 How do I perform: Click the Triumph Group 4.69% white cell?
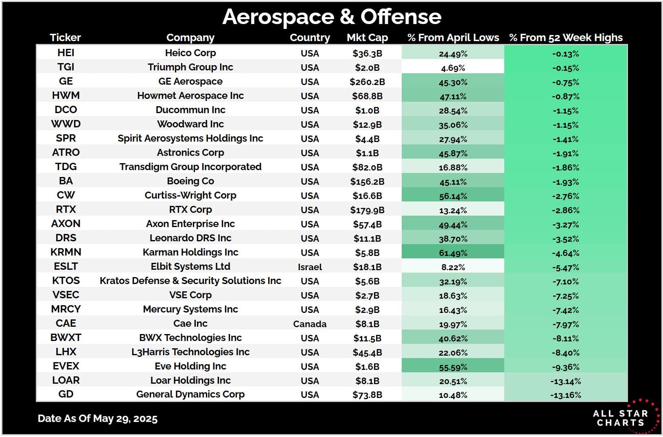click(453, 67)
